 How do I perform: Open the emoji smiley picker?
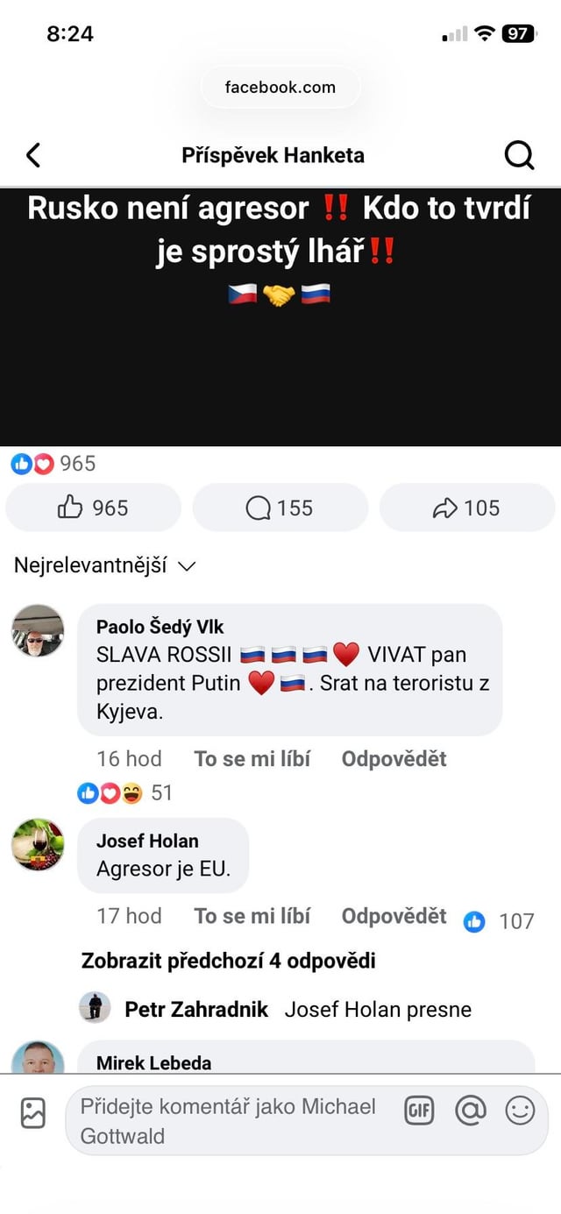point(520,1111)
